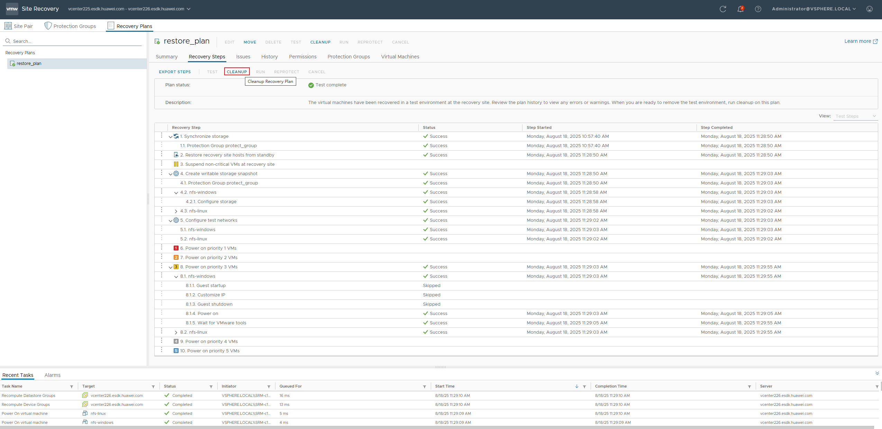Click the priority 5 blue badge icon

tap(176, 351)
